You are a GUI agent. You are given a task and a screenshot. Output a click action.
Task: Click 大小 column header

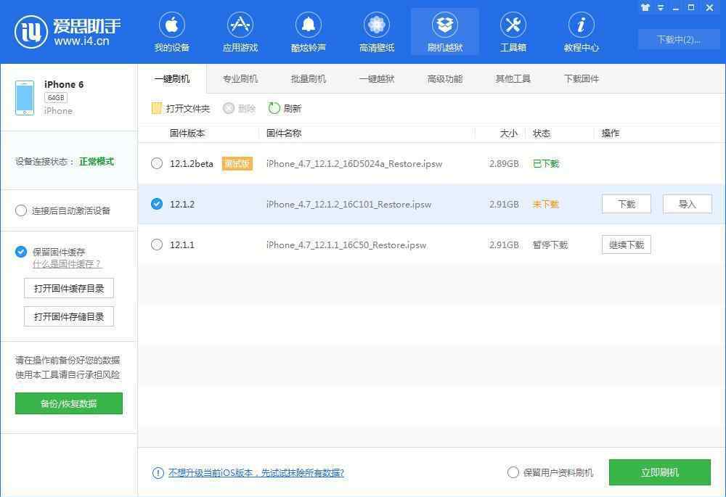tap(509, 134)
